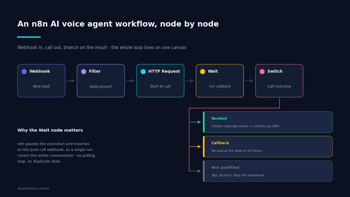Click the Switch node's pink dot icon
350x197 pixels.
(x=262, y=72)
